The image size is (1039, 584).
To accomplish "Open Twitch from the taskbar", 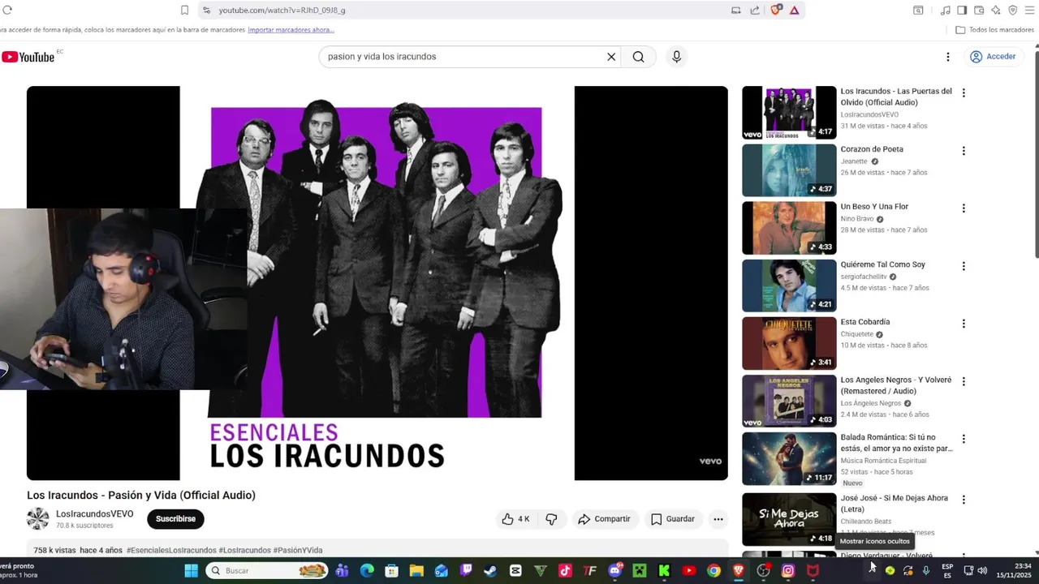I will (466, 571).
